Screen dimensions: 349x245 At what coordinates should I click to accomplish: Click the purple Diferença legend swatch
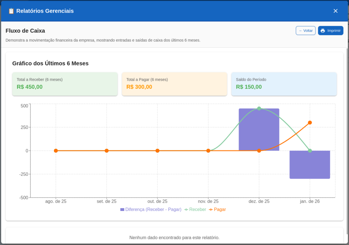[122, 210]
